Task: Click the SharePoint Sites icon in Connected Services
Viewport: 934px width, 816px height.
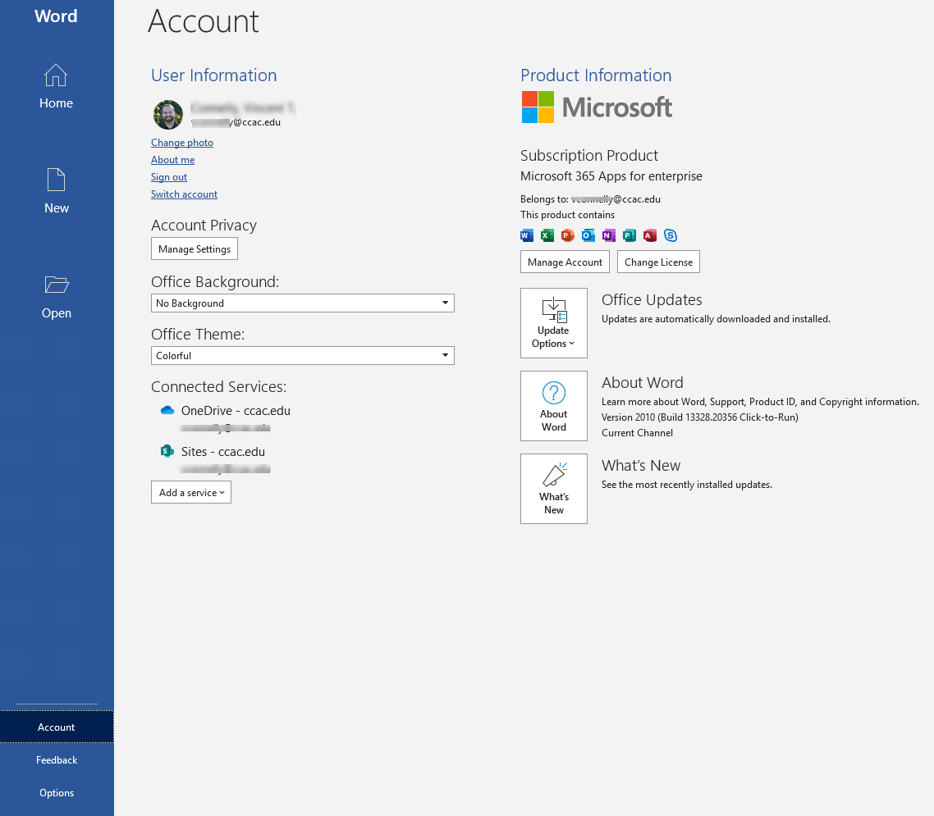Action: 167,451
